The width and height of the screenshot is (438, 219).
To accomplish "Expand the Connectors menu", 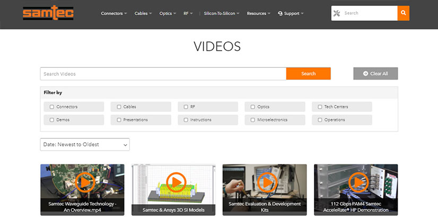I will coord(114,13).
